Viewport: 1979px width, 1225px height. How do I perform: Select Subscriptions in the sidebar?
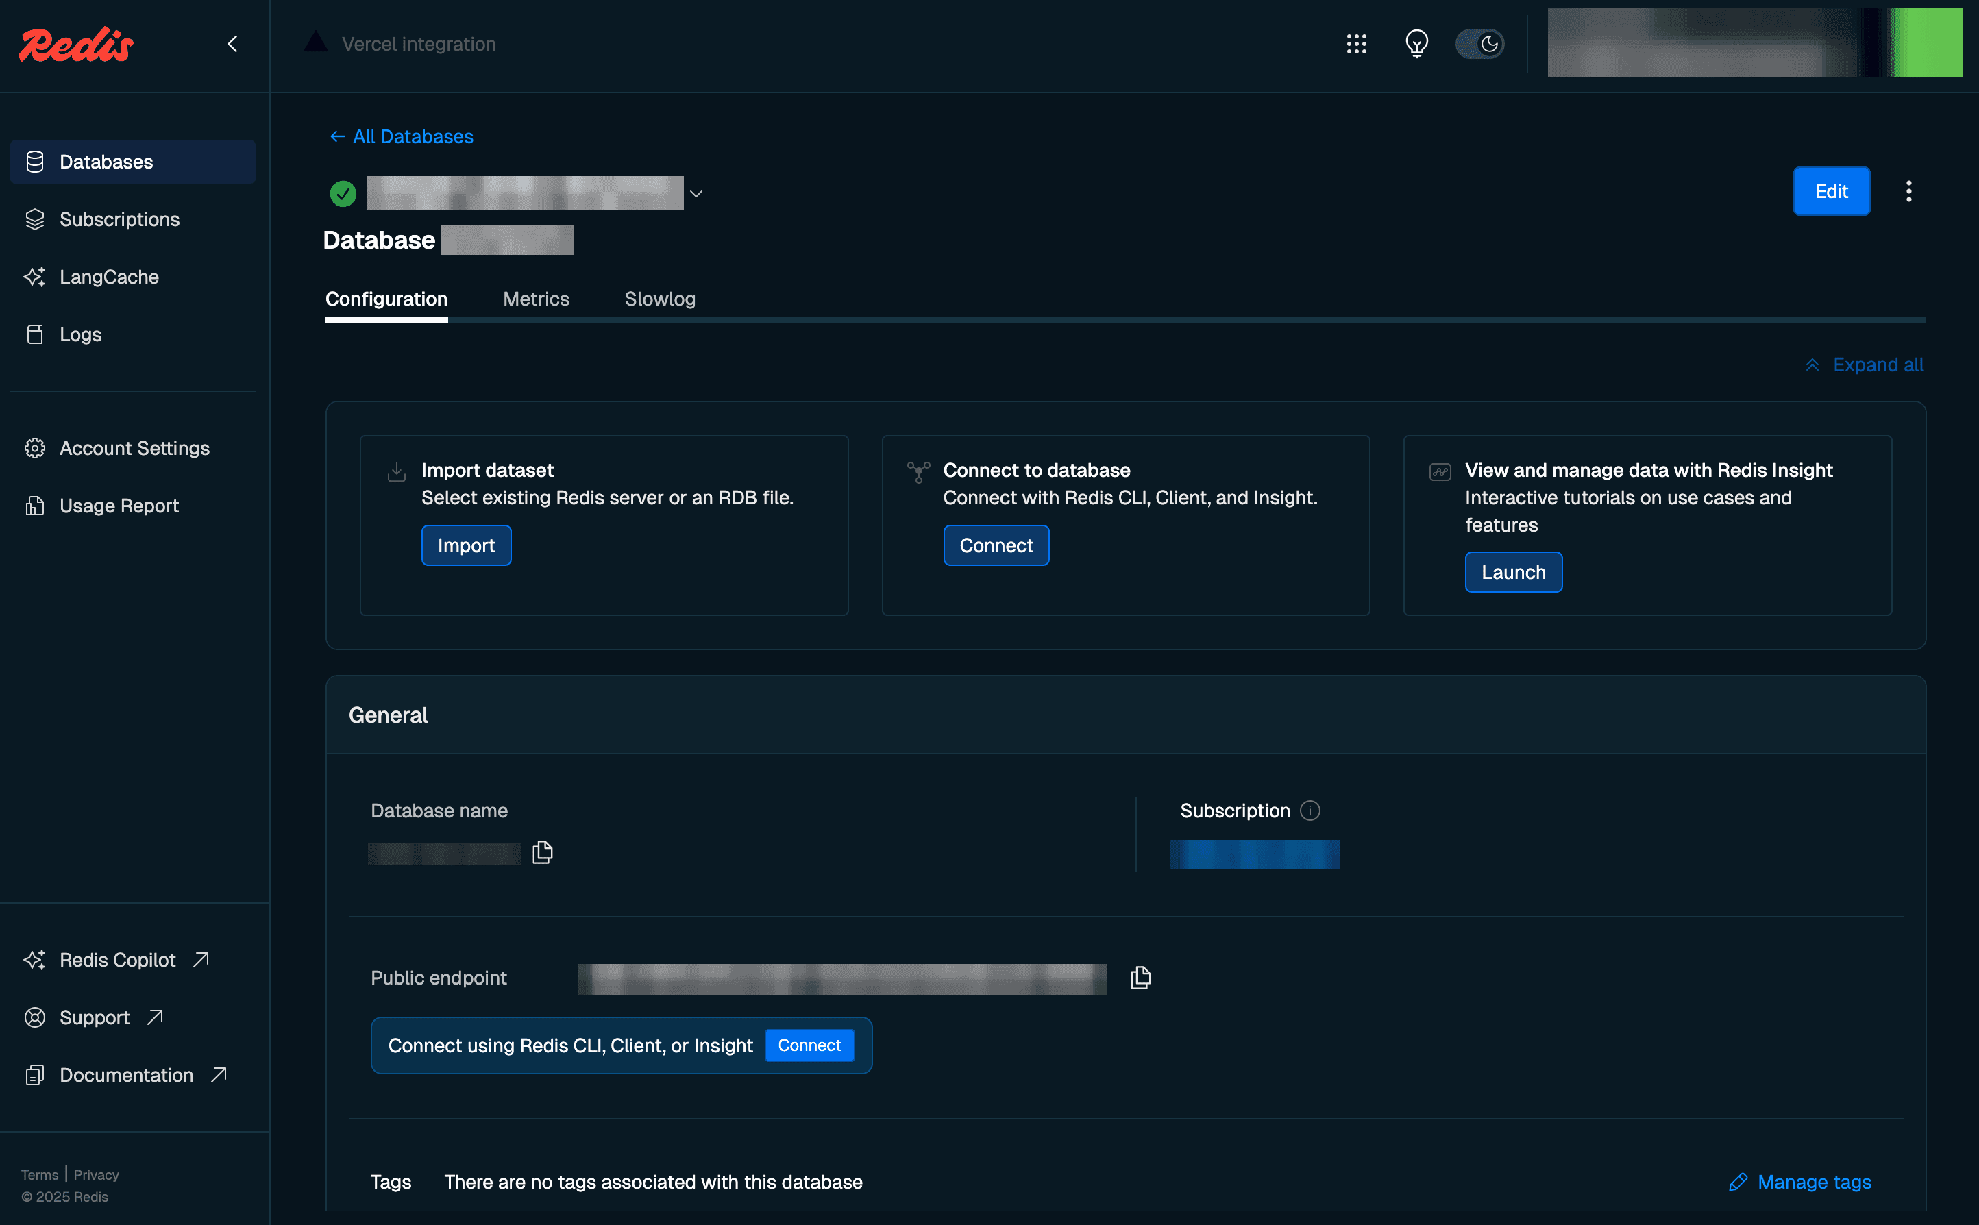click(119, 219)
